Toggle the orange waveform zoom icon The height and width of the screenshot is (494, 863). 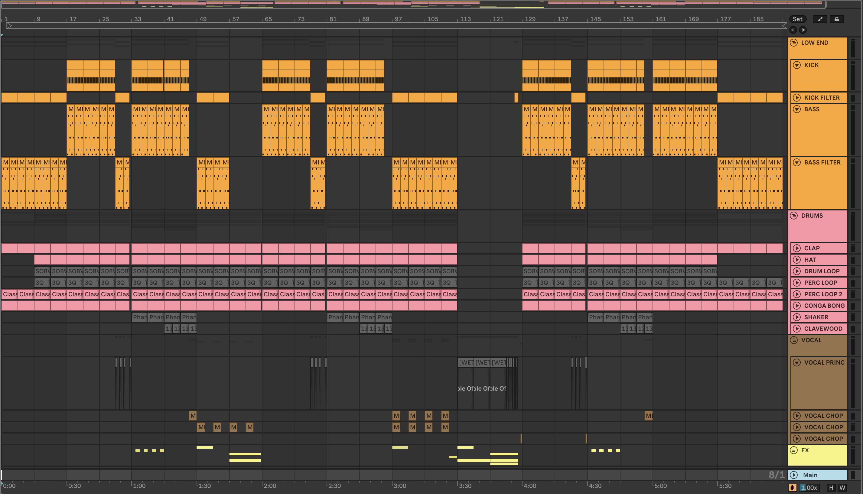[x=793, y=488]
